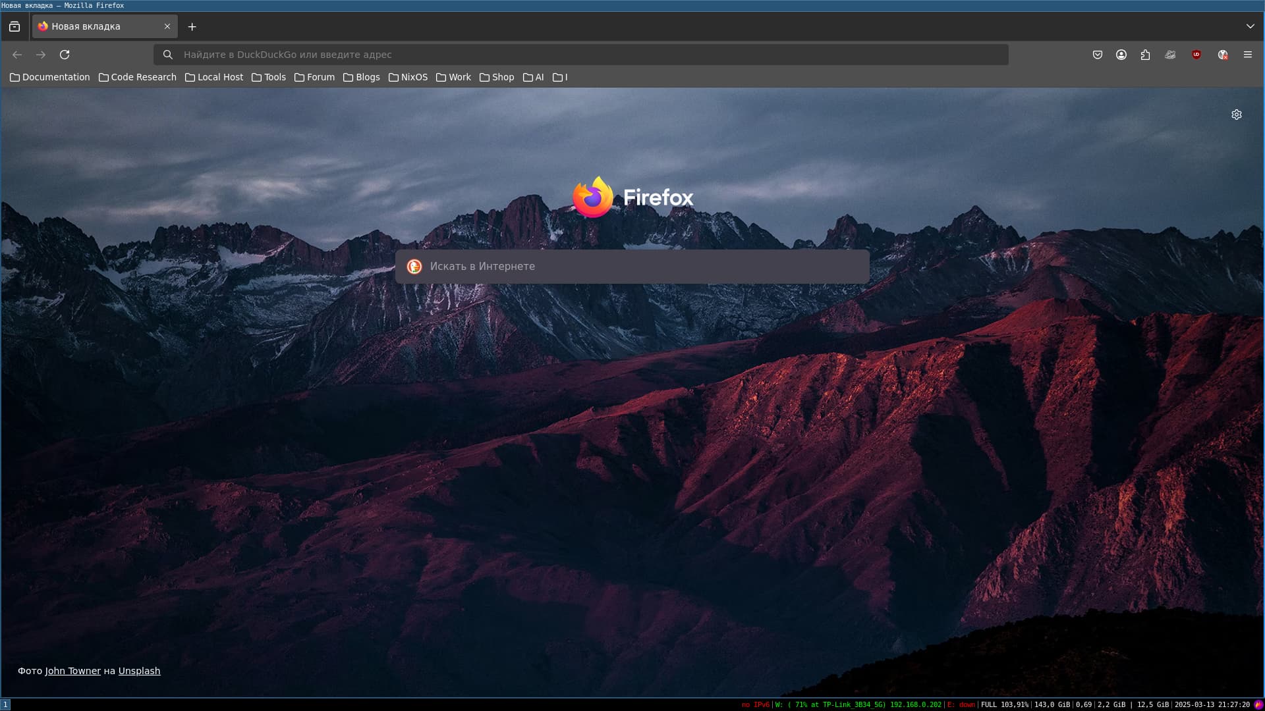The height and width of the screenshot is (711, 1265).
Task: Click the DuckDuckGo address bar
Action: point(580,55)
